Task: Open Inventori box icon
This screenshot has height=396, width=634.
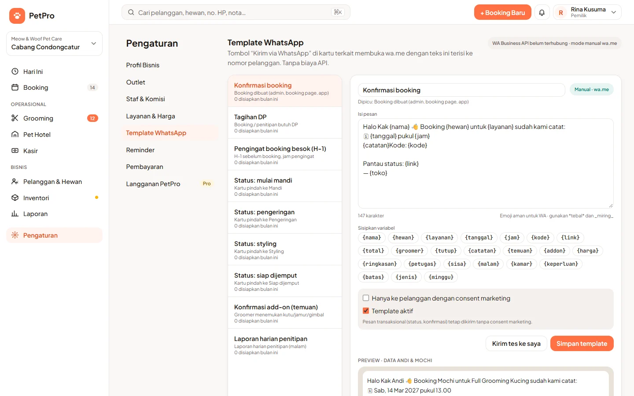Action: pos(15,198)
